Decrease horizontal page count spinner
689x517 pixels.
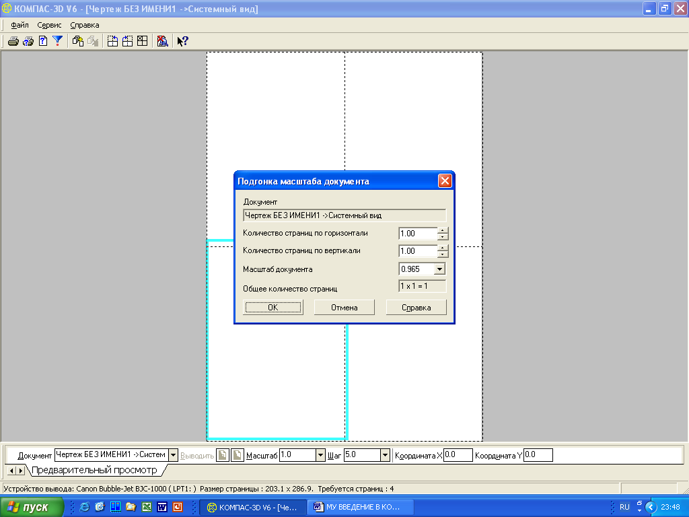point(443,236)
